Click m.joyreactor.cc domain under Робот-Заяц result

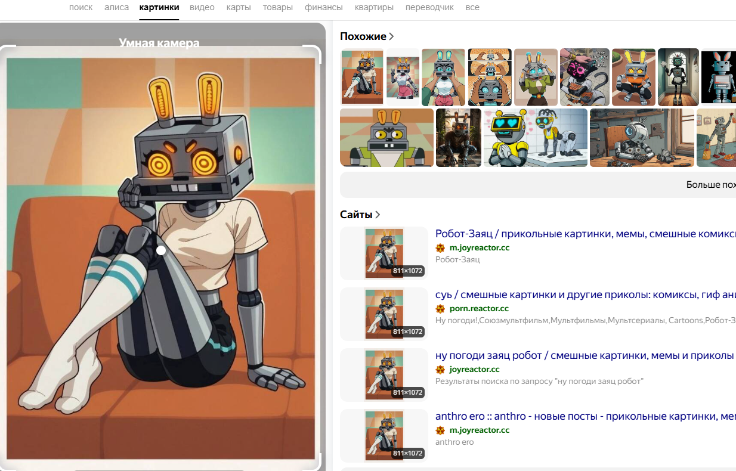point(480,248)
